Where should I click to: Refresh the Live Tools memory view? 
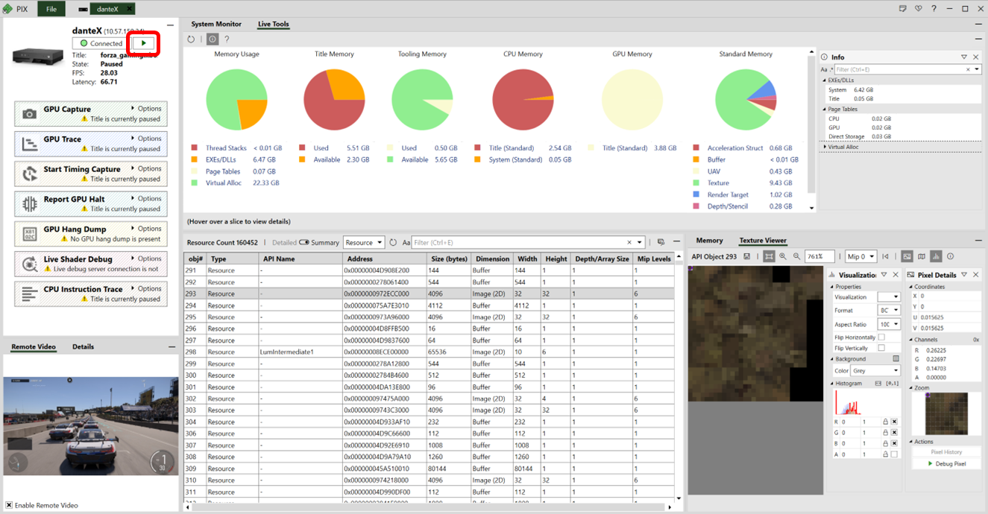[x=191, y=39]
